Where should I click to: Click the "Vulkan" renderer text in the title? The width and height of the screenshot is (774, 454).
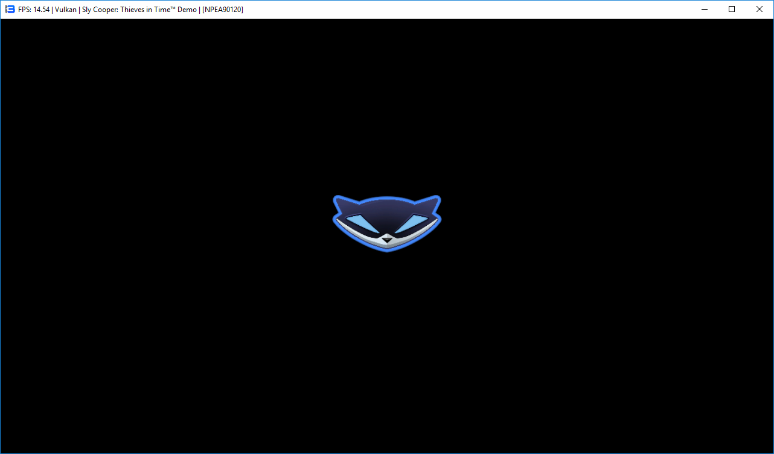click(66, 10)
